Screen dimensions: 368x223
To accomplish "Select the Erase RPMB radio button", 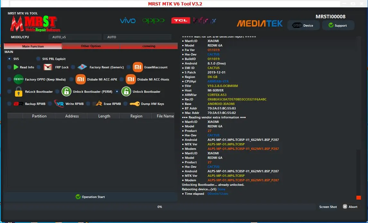I will (x=88, y=104).
